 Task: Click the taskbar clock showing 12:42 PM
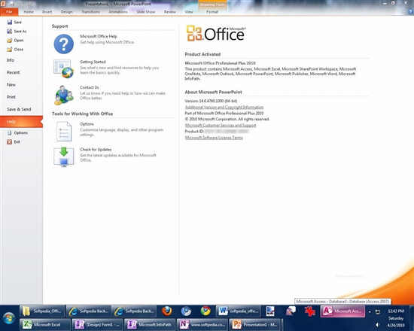[396, 311]
